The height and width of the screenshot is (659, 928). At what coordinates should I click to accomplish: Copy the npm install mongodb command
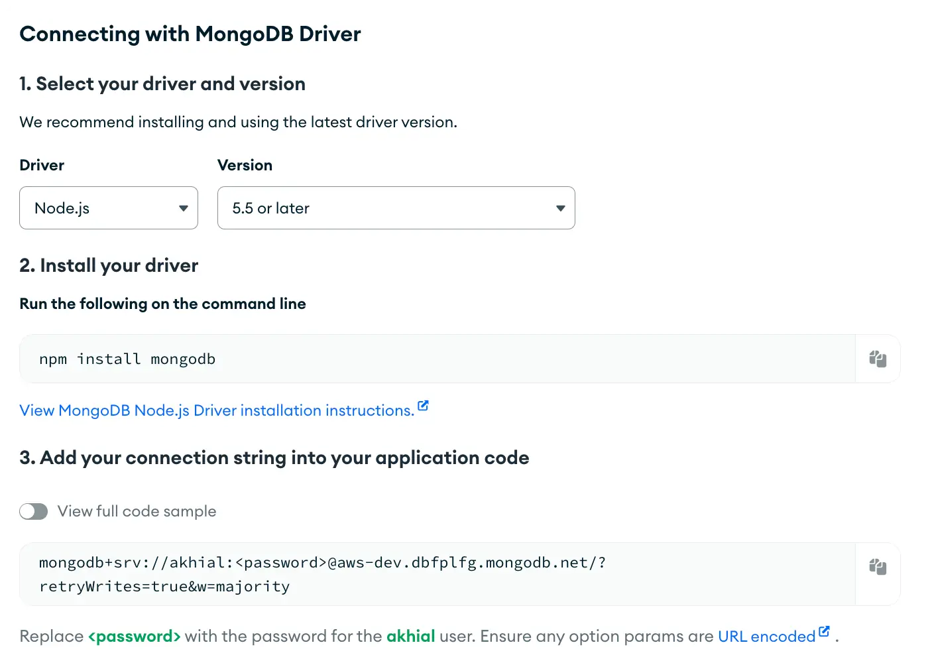click(878, 359)
